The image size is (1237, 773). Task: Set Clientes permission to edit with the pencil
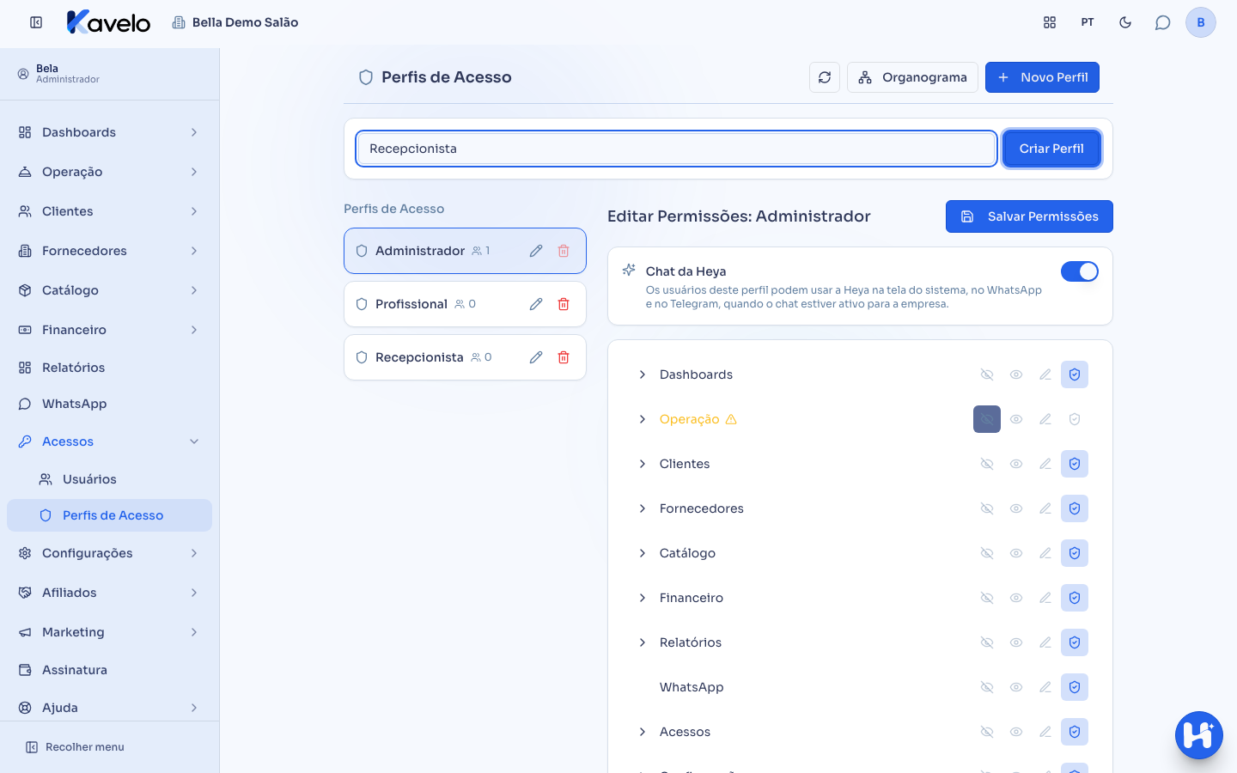coord(1045,464)
